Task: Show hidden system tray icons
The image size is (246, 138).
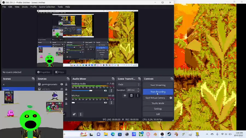Action: tap(207, 134)
